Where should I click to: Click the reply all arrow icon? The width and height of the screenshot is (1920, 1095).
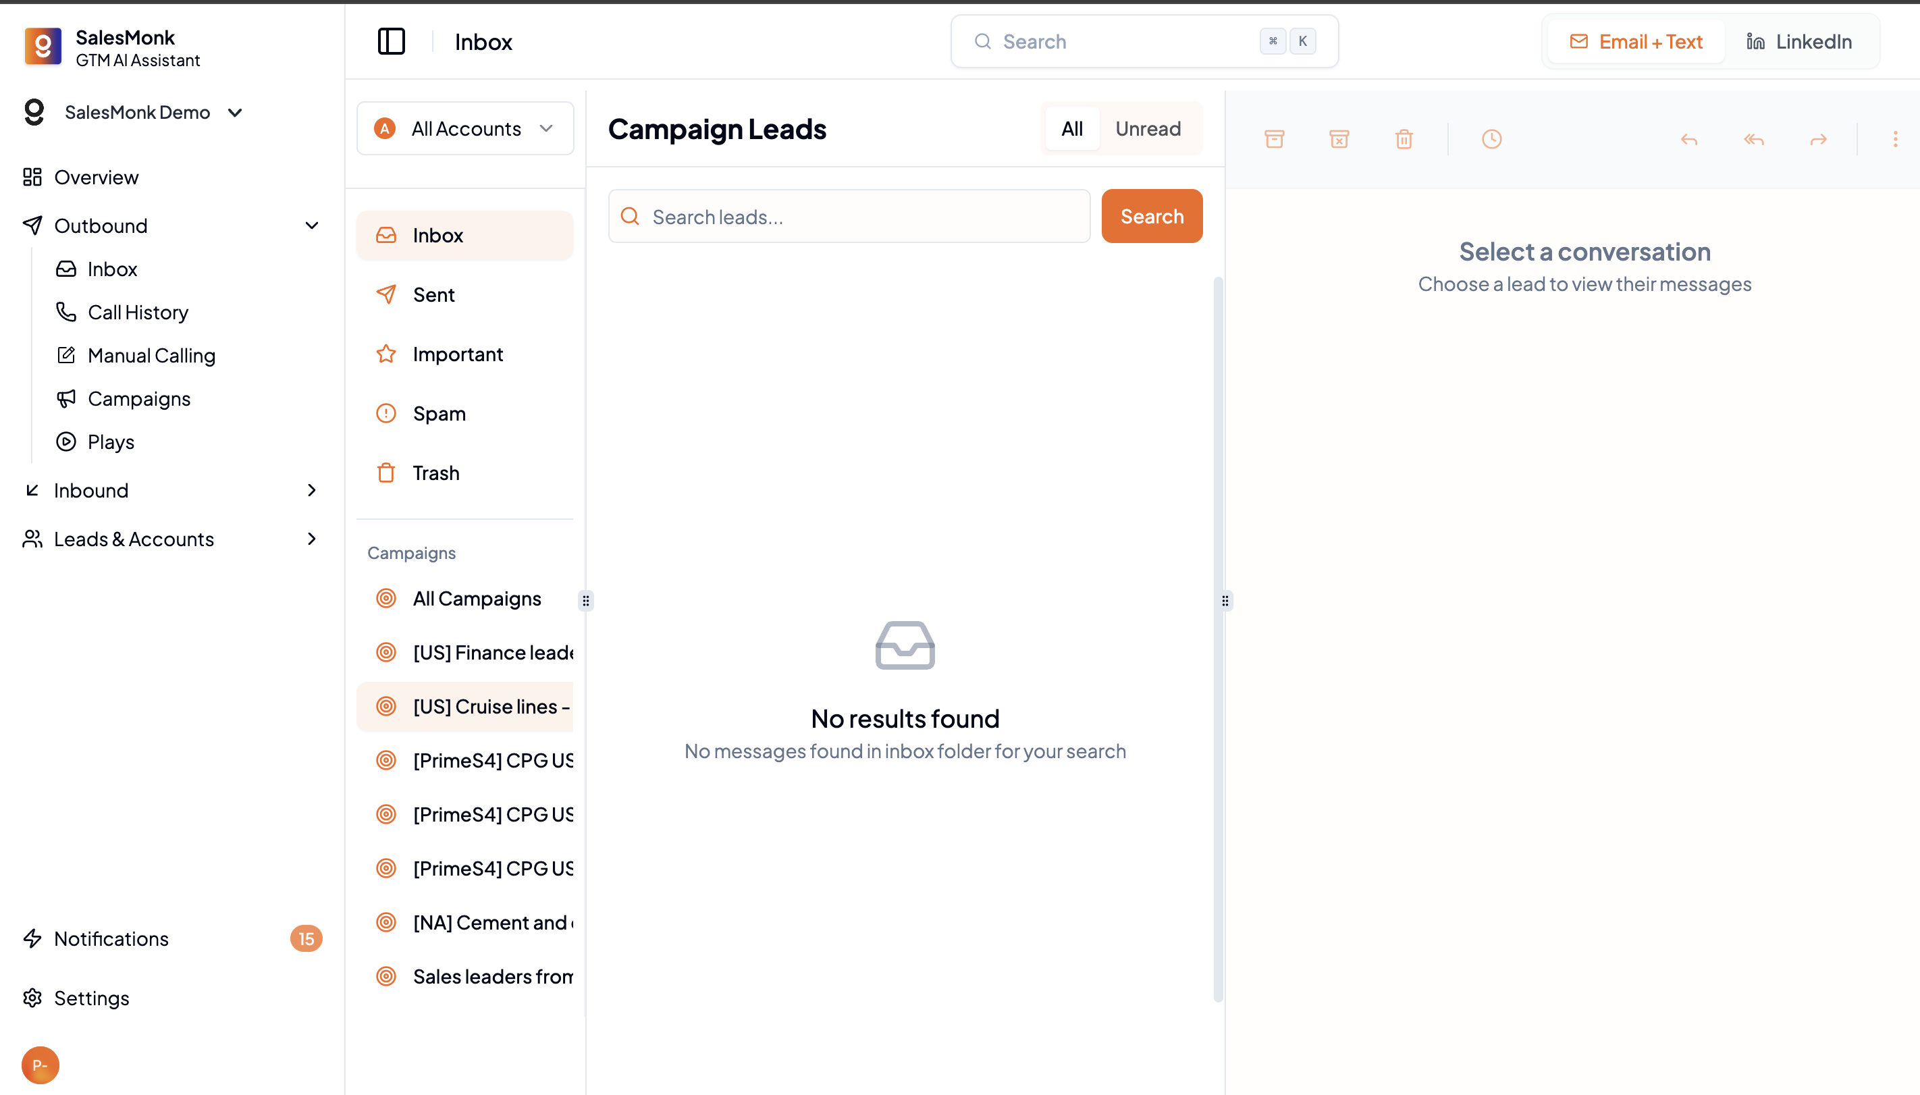[x=1753, y=139]
